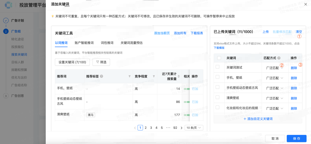
Task: Click the 添加所有 link
Action: (180, 33)
